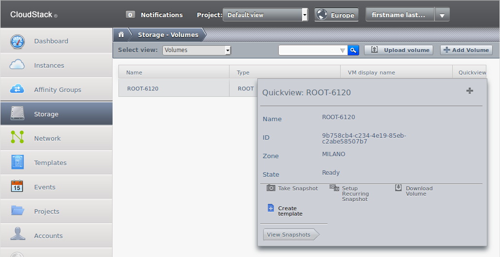Screen dimensions: 500x257
Task: Expand the Select view Volumes dropdown
Action: coord(197,50)
